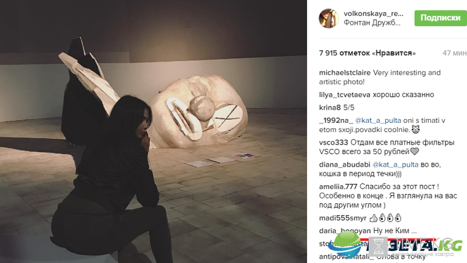This screenshot has width=467, height=263.
Task: Open diana_abudabi commenter profile
Action: pos(345,165)
